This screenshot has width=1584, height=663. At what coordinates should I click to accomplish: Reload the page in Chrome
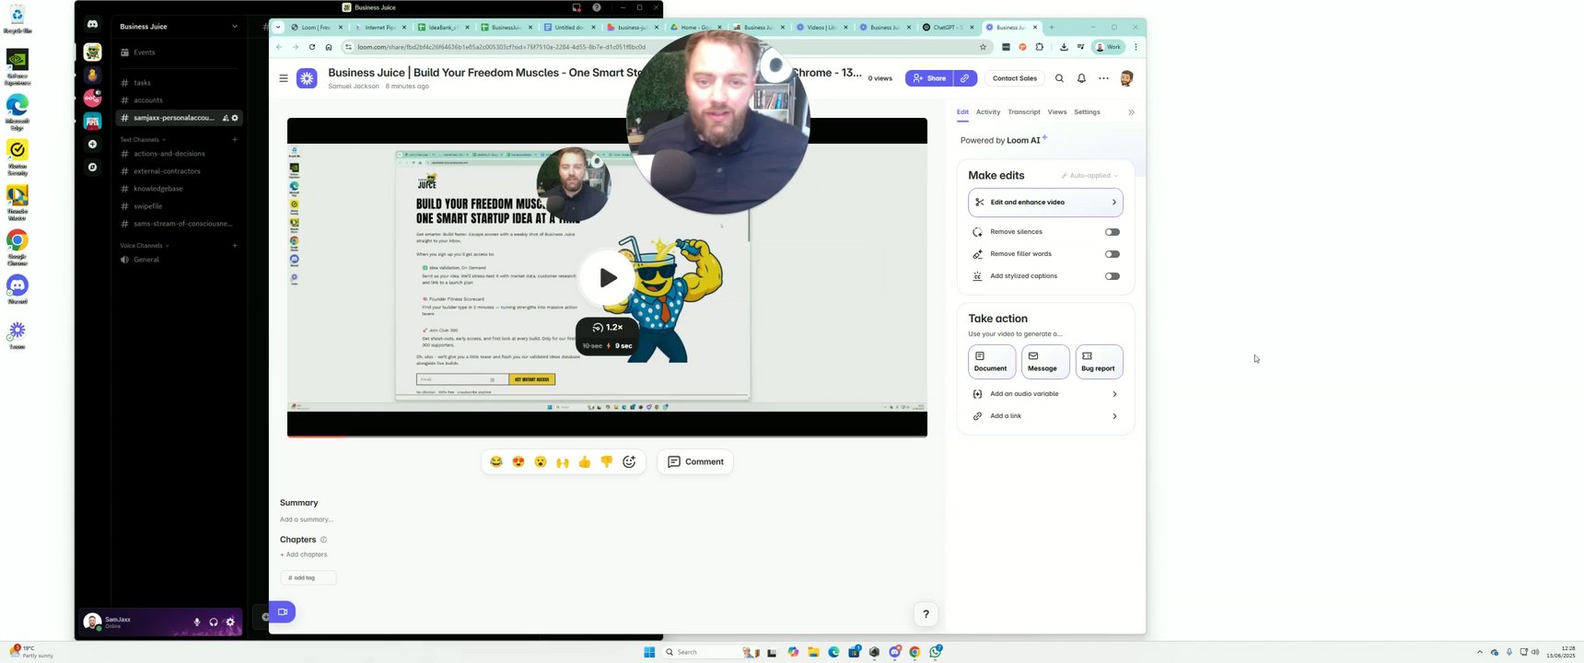coord(312,47)
